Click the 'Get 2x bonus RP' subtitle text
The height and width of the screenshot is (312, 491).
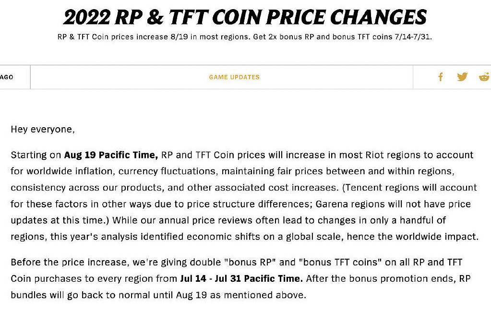point(285,37)
